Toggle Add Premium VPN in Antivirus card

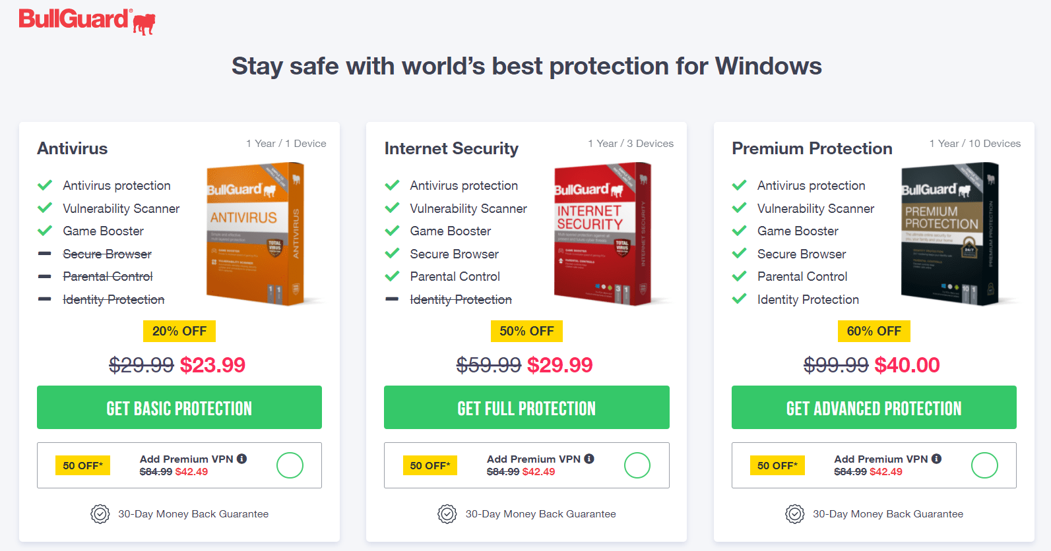(x=290, y=465)
